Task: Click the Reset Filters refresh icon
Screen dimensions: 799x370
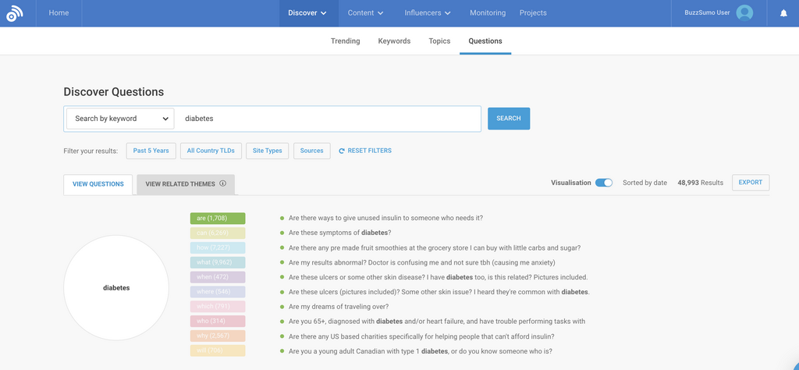Action: [342, 151]
